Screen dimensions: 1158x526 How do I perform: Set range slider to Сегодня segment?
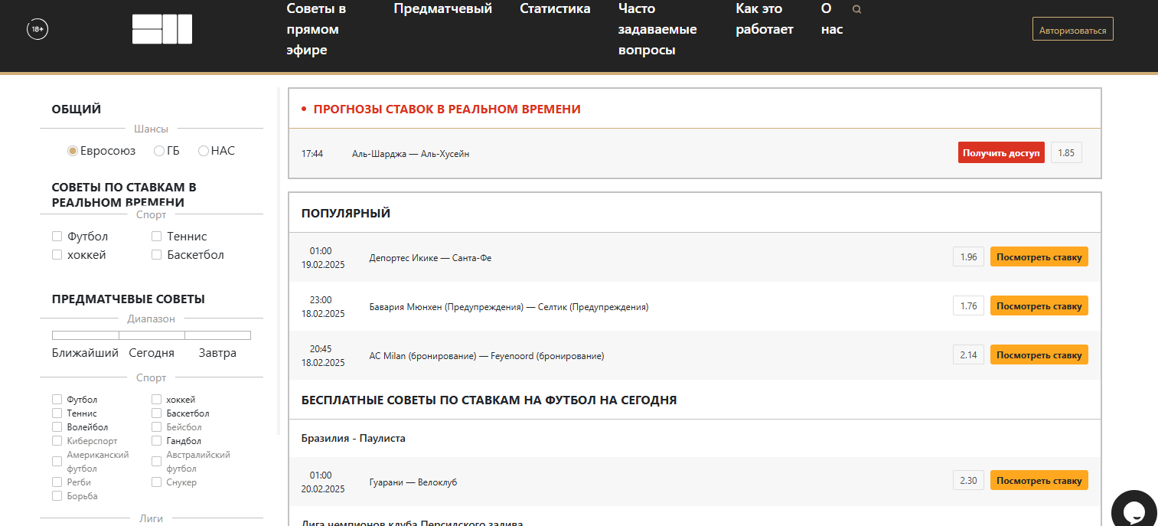tap(152, 335)
